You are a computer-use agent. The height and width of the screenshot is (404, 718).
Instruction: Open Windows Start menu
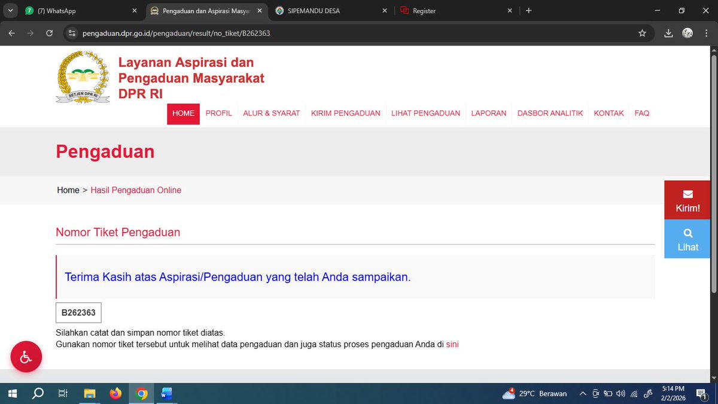(12, 394)
